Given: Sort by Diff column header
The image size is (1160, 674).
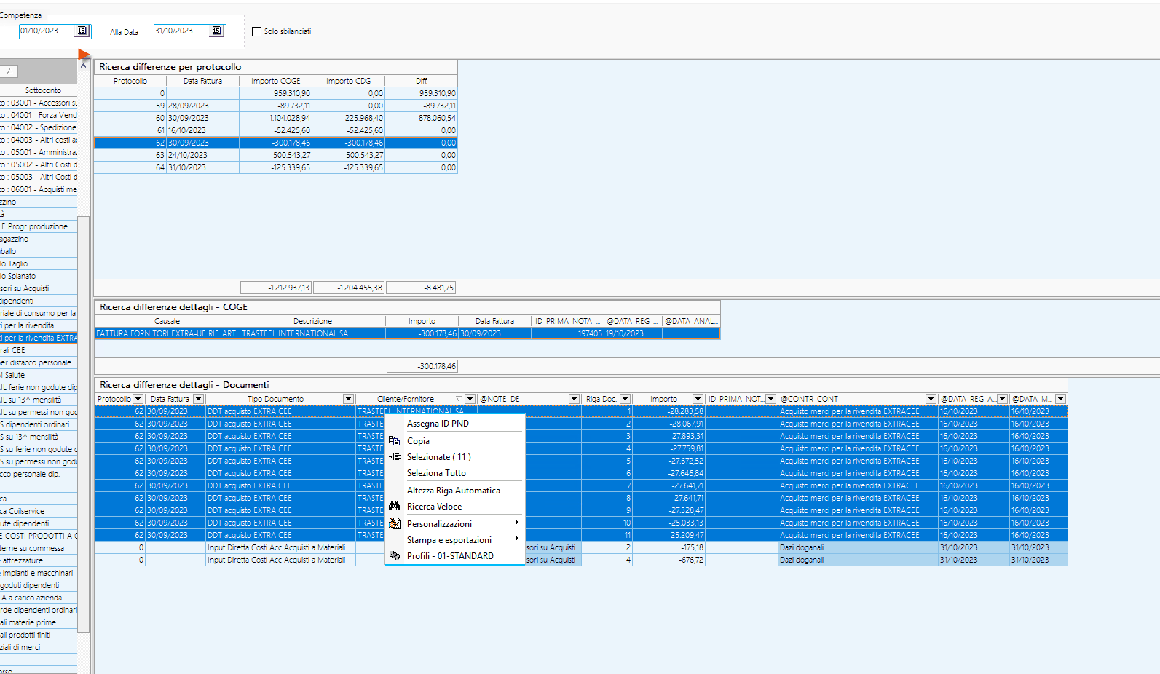Looking at the screenshot, I should click(x=421, y=81).
